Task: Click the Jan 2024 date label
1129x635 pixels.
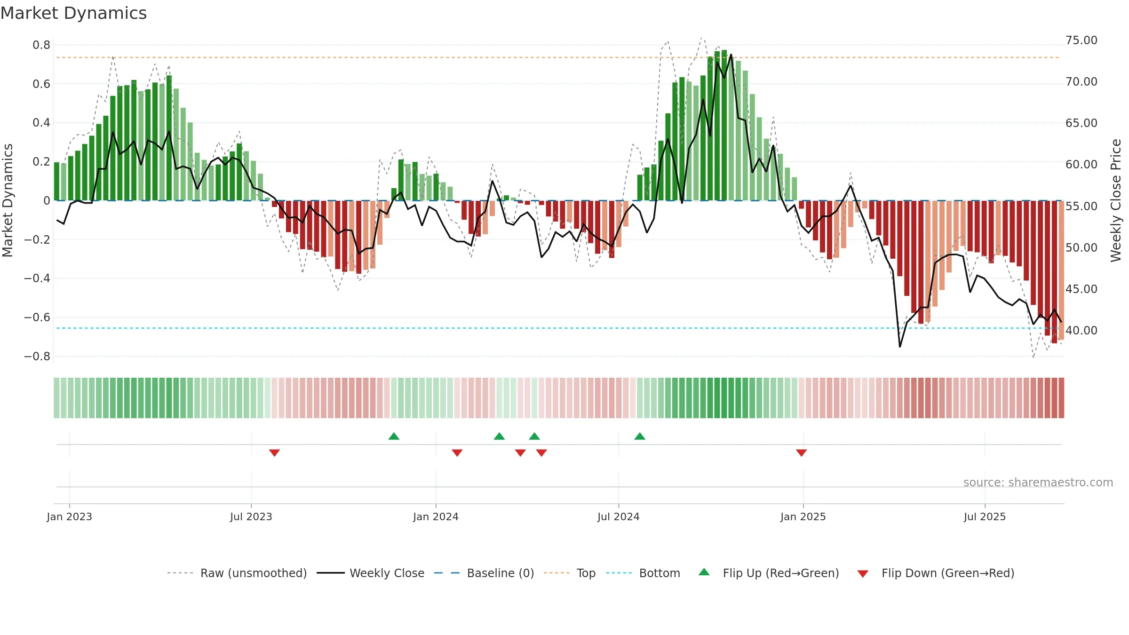Action: 436,516
